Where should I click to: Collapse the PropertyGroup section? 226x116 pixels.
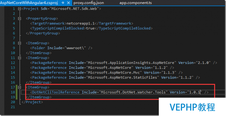19,19
